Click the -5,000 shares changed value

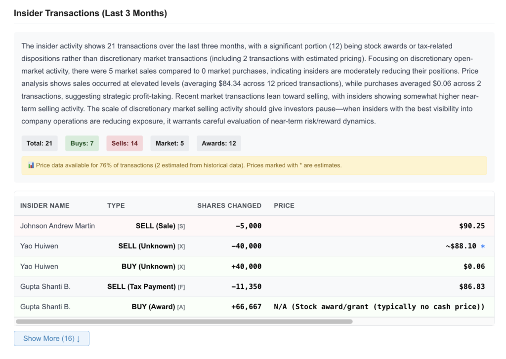click(x=249, y=226)
